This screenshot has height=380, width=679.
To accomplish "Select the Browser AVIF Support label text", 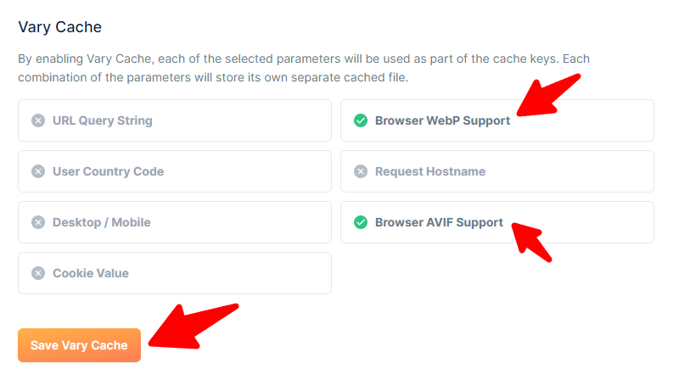I will 439,222.
